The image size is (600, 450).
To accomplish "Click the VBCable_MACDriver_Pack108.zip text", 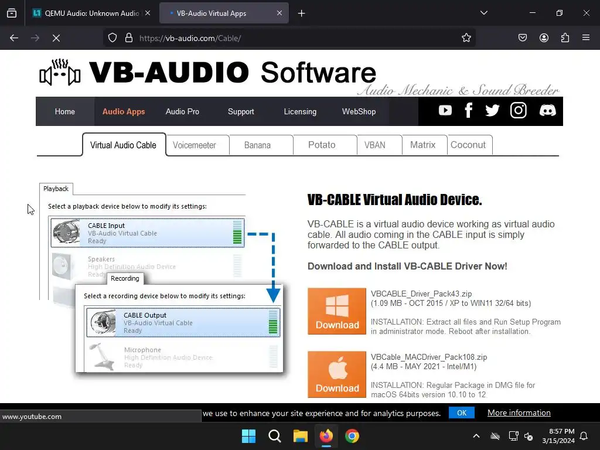I will pos(429,357).
